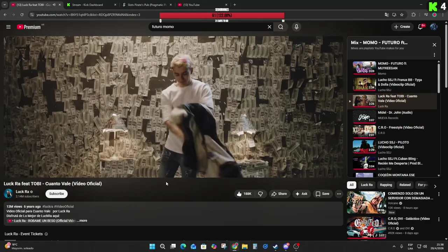Open the Windows Start menu
Viewport: 448px width, 252px height.
coord(152,246)
